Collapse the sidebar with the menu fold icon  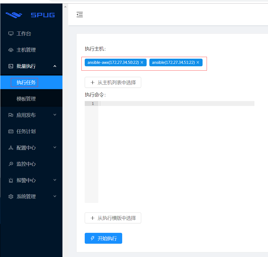[x=80, y=14]
